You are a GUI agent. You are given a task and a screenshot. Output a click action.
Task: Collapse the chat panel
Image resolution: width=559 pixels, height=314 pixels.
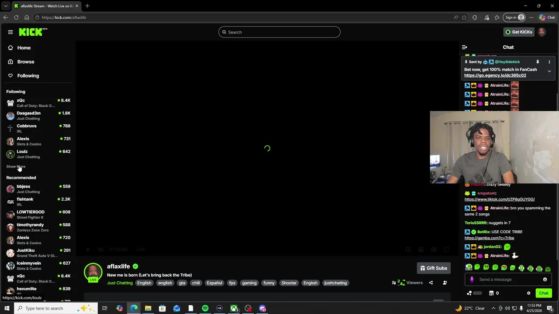(465, 47)
